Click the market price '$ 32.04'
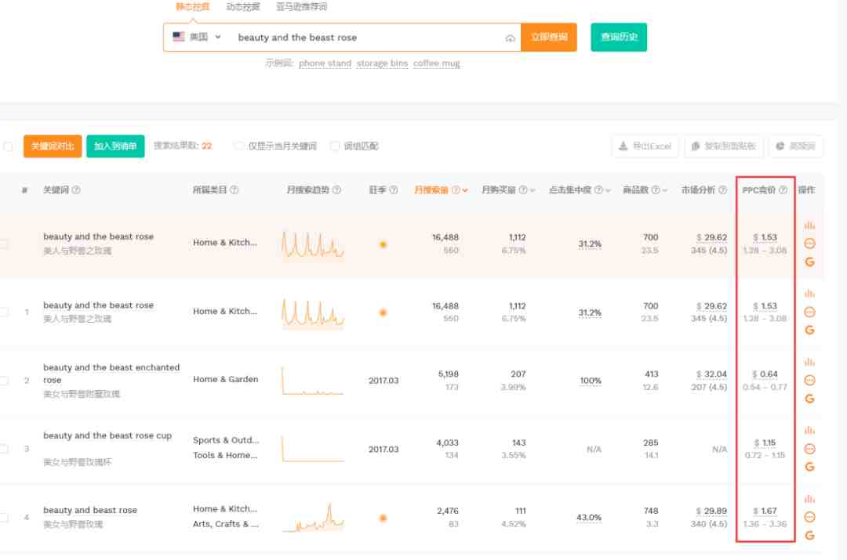 [711, 374]
